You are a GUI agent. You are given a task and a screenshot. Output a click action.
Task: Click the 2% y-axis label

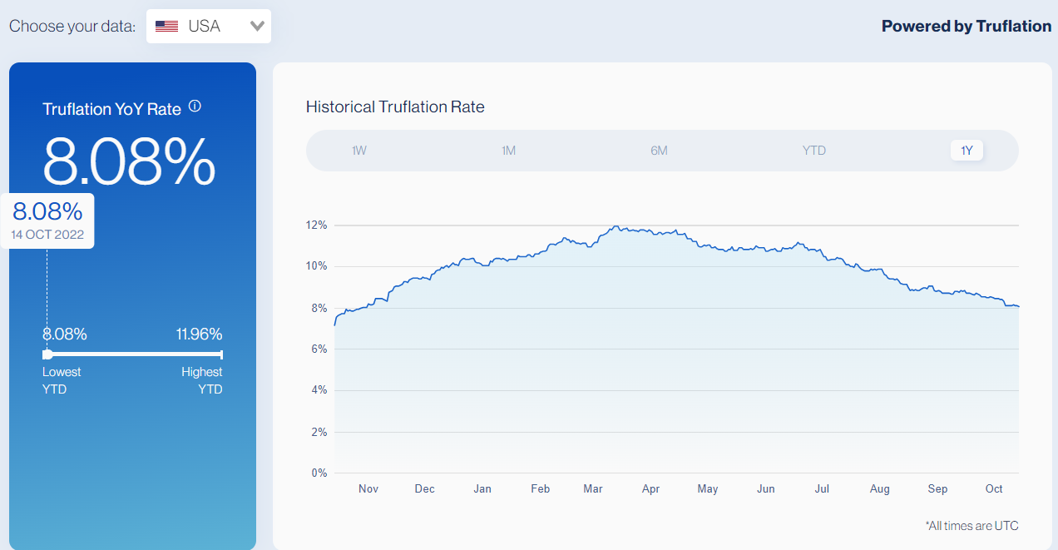tap(319, 432)
